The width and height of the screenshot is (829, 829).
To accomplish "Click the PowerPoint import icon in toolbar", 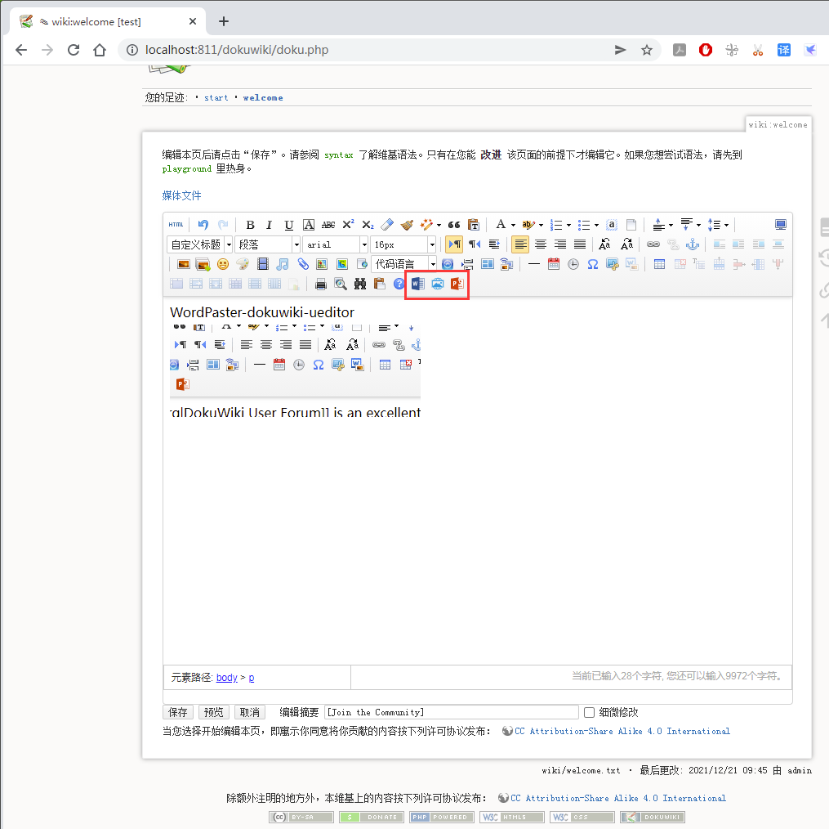I will [x=457, y=284].
